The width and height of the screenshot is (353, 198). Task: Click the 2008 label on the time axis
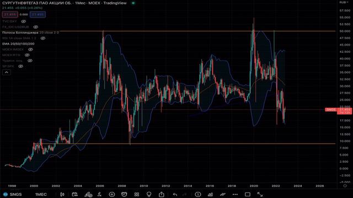[122, 186]
